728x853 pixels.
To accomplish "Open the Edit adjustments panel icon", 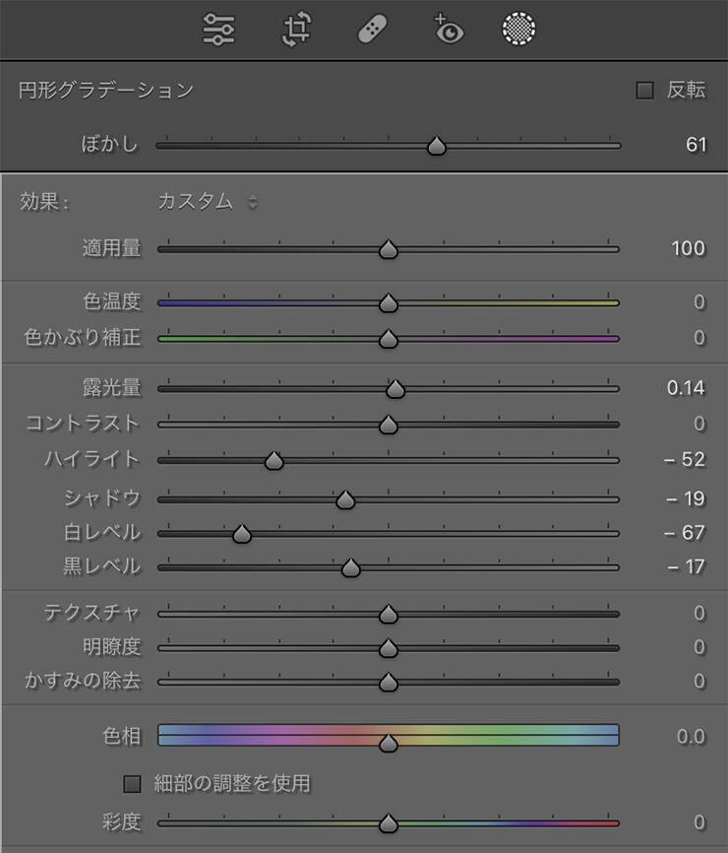I will (218, 29).
